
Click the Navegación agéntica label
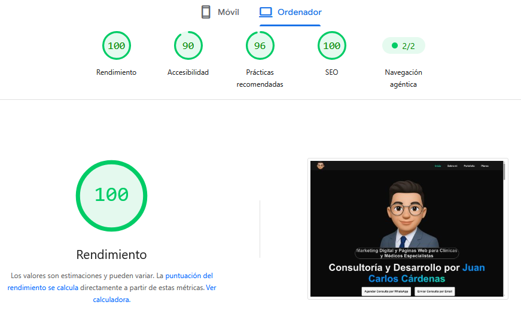[x=403, y=78]
